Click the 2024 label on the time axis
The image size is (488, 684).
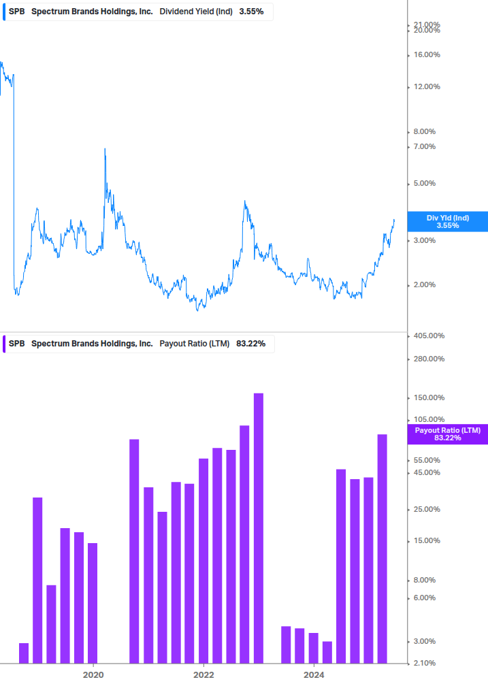pyautogui.click(x=314, y=675)
